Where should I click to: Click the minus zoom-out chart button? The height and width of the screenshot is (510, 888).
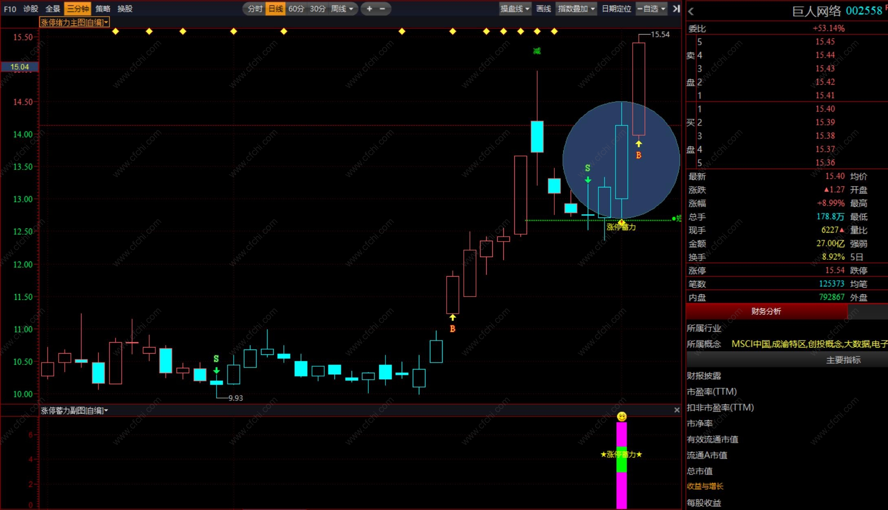[x=382, y=9]
